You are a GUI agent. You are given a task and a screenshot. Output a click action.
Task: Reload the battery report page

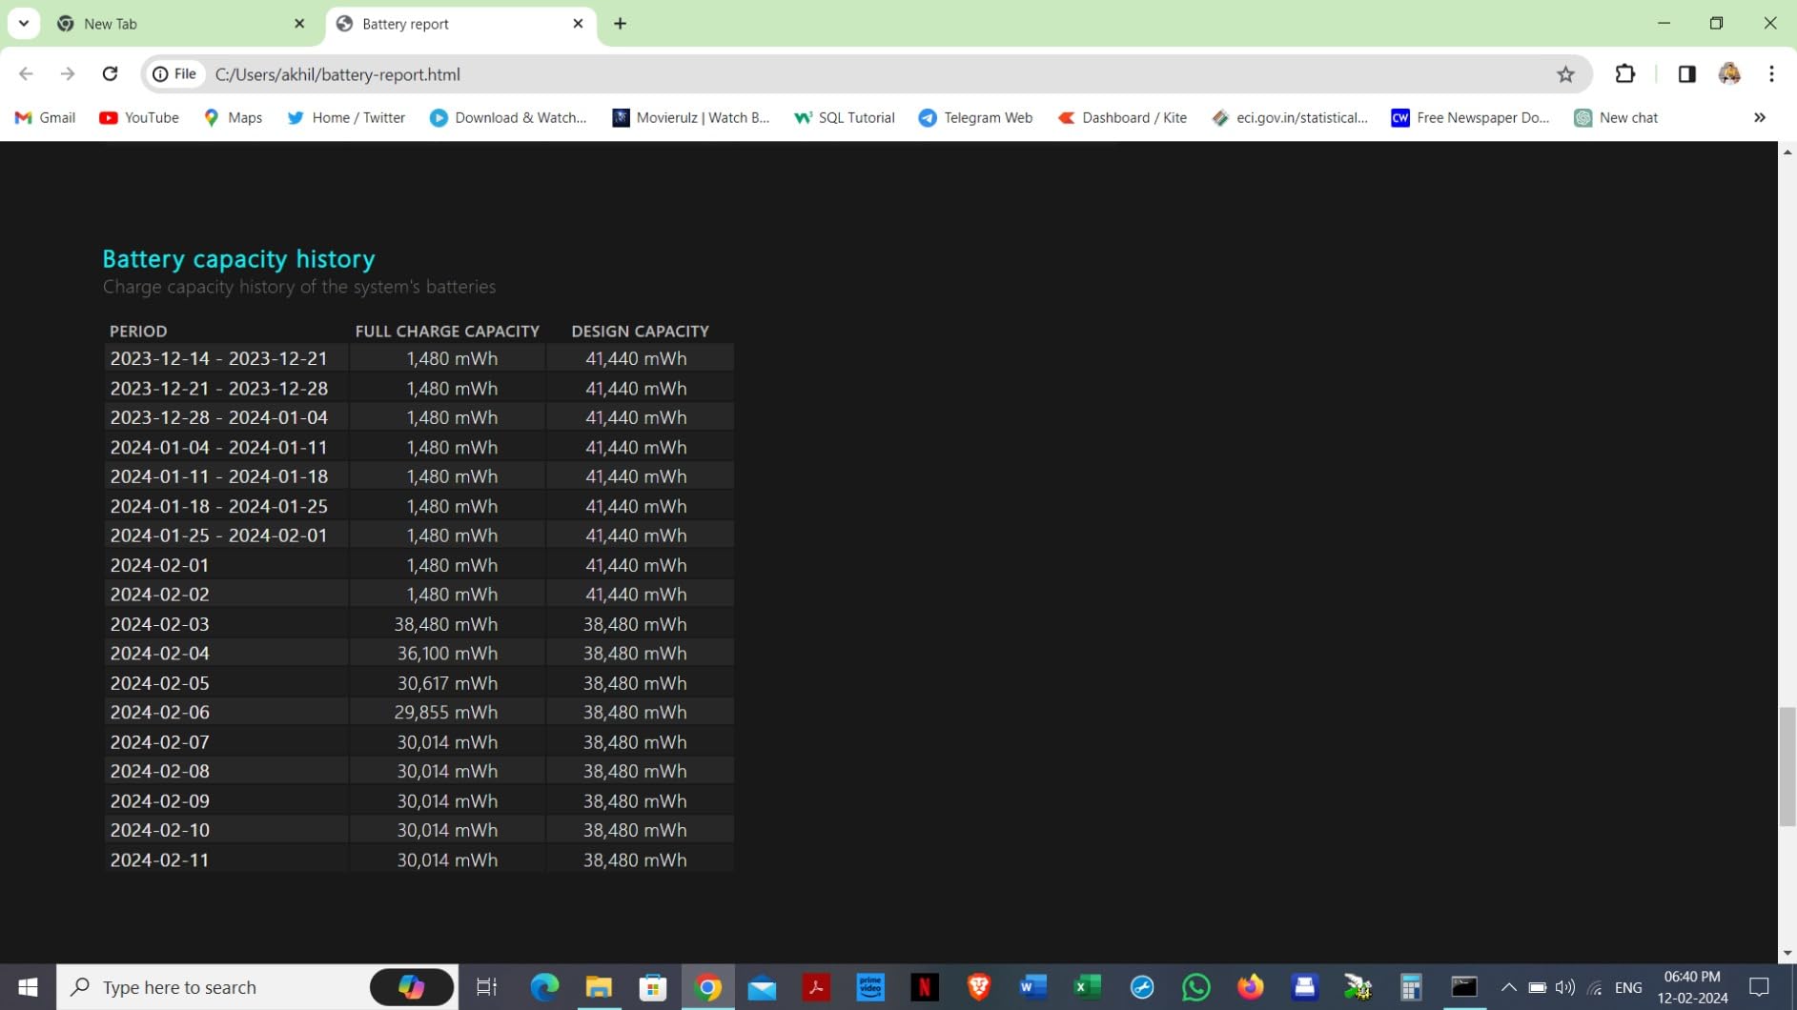[111, 74]
